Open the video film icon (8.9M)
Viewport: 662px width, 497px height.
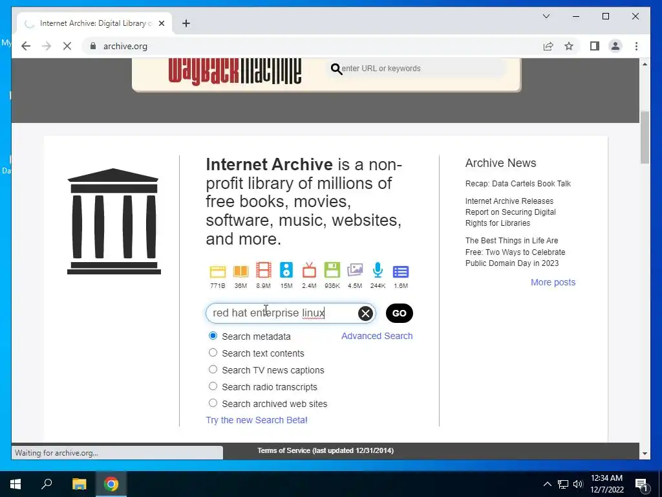point(264,271)
